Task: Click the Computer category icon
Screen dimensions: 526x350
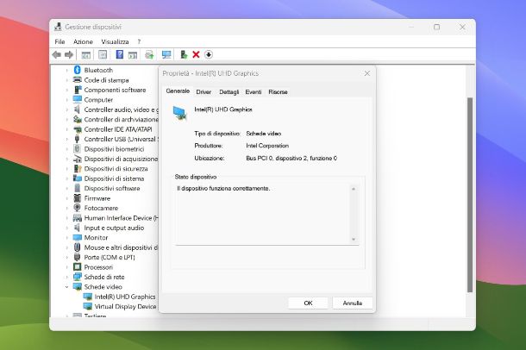Action: [x=77, y=100]
